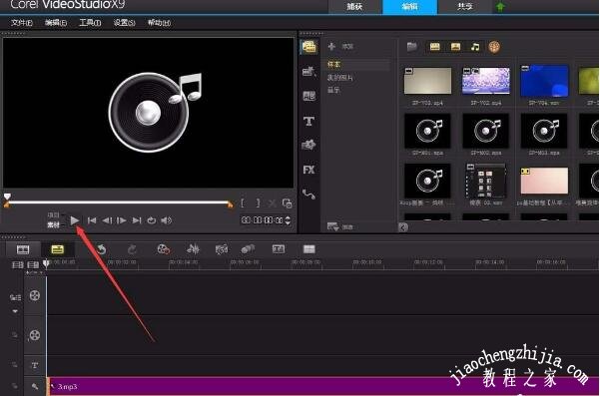Open the FX filter library
This screenshot has width=600, height=396.
point(308,170)
